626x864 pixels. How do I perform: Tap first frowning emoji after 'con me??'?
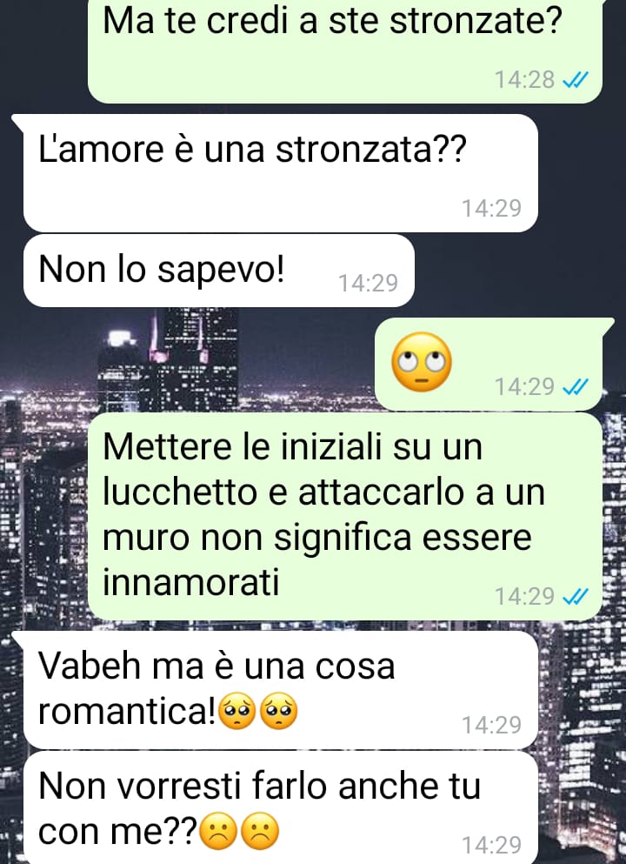pyautogui.click(x=218, y=831)
